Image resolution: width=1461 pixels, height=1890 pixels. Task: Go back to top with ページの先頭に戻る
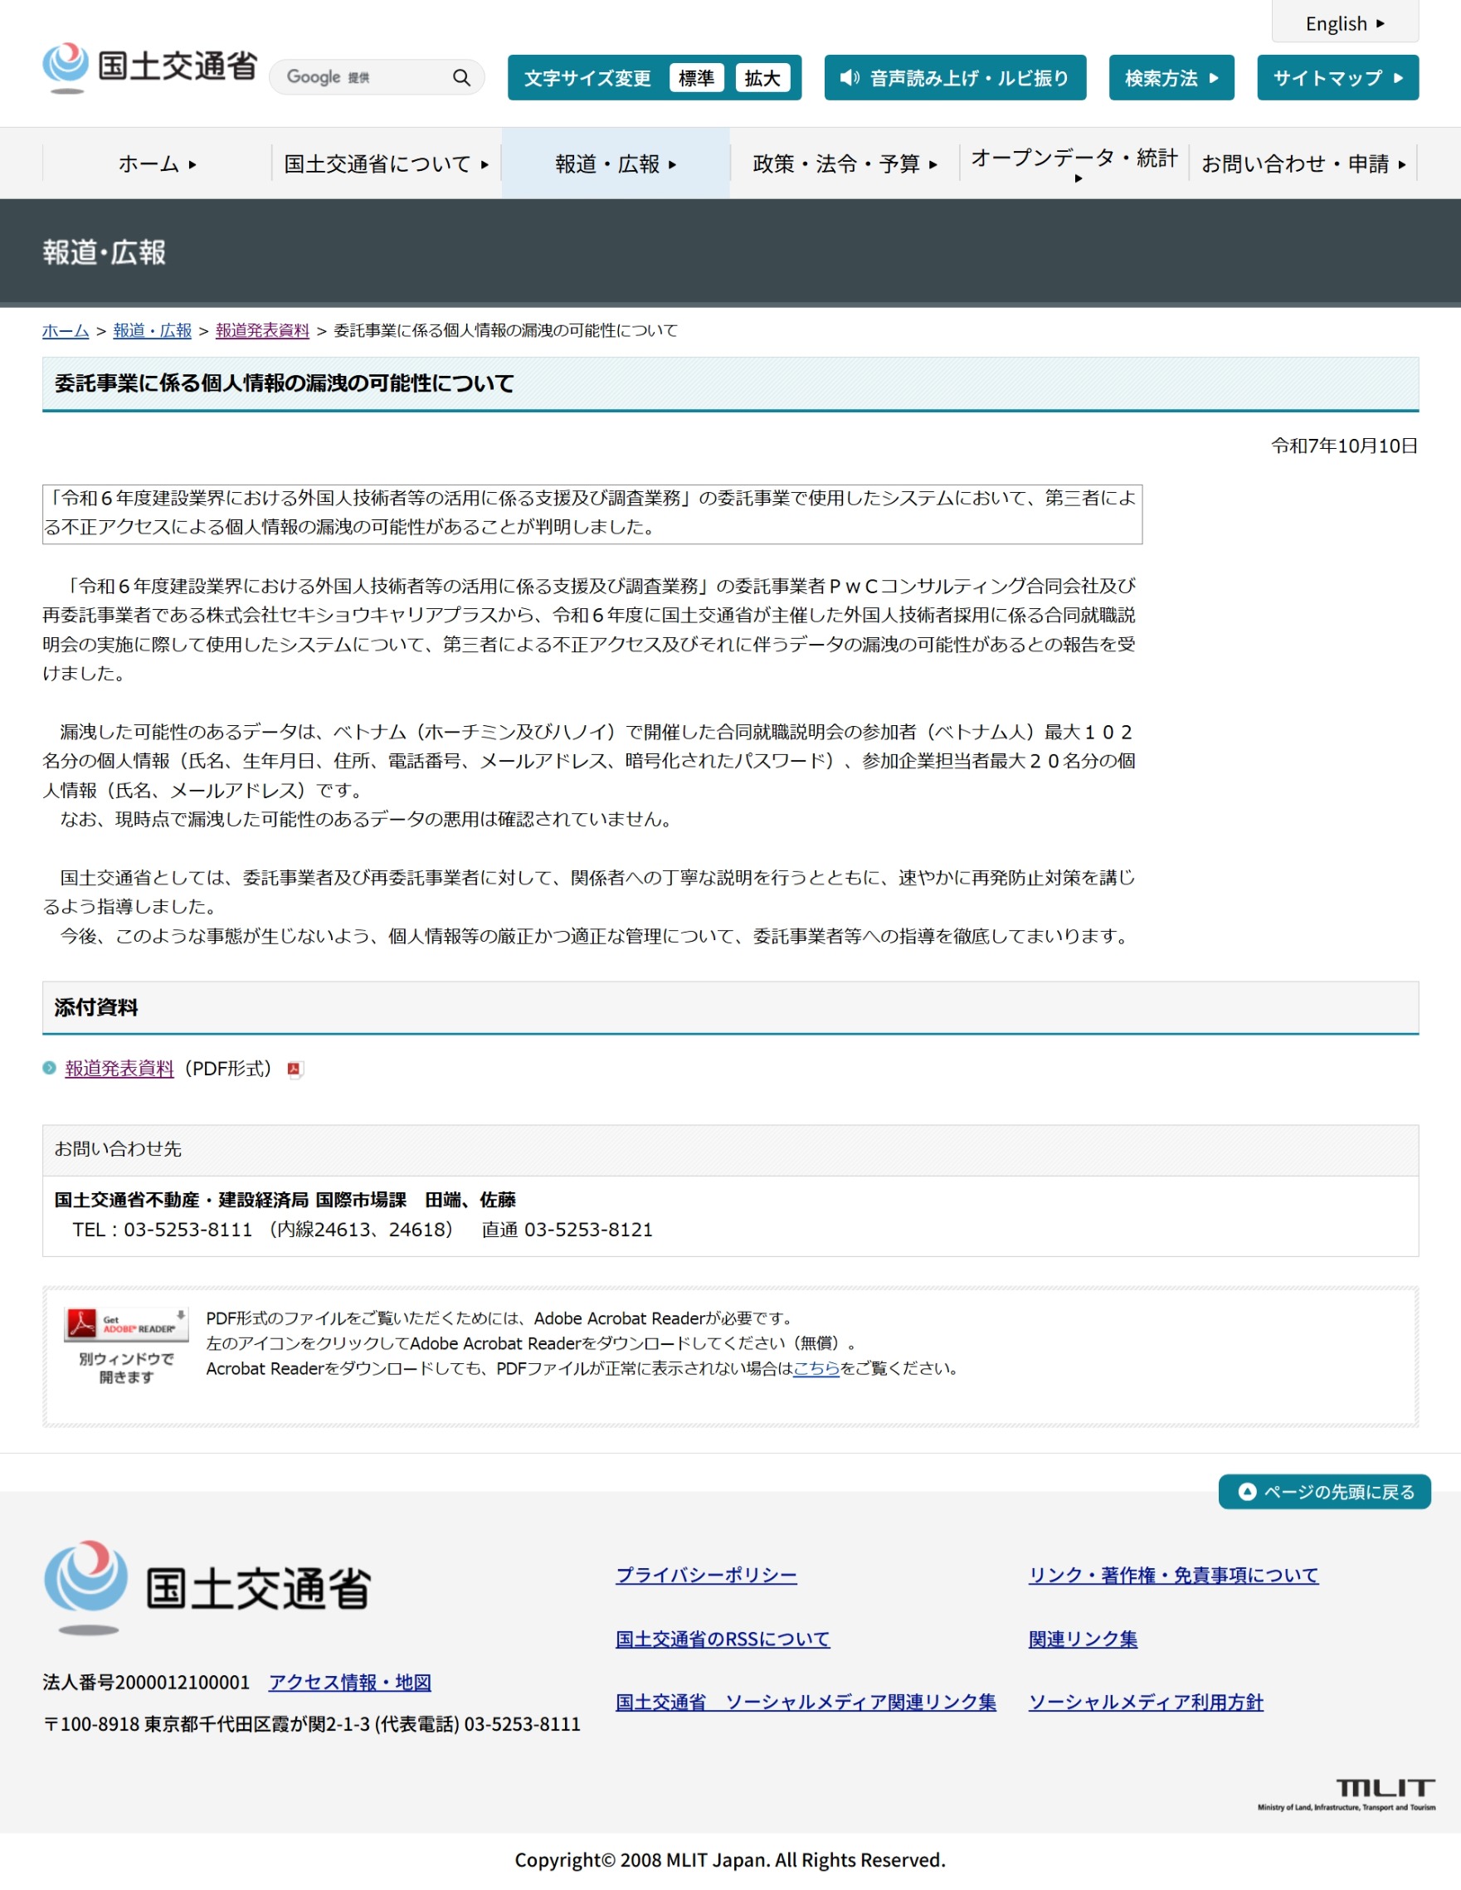tap(1323, 1492)
